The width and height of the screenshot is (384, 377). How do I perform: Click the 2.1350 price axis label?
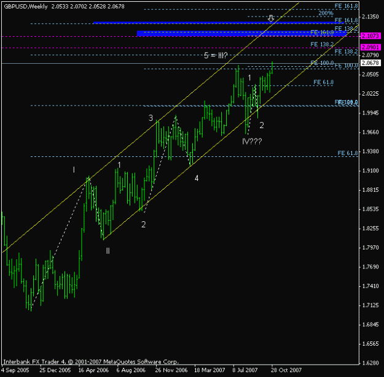(x=370, y=17)
